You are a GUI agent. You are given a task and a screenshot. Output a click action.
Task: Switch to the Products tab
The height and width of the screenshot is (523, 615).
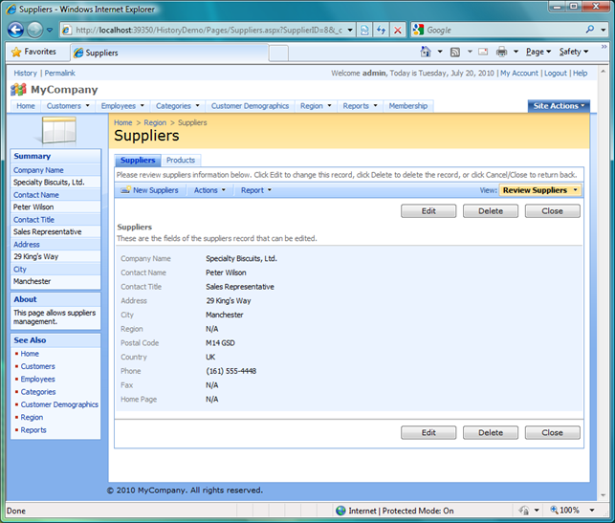pos(181,160)
